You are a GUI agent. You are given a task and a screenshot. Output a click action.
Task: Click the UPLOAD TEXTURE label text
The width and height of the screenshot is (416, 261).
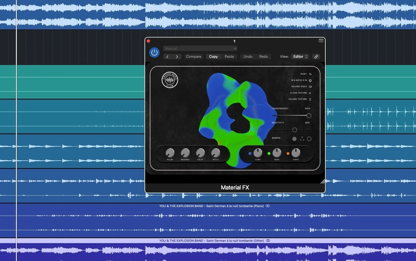point(298,99)
